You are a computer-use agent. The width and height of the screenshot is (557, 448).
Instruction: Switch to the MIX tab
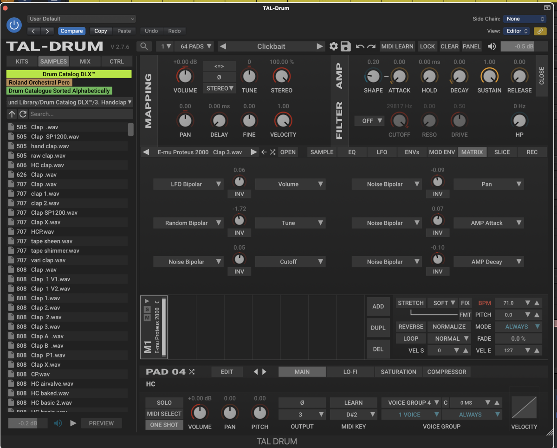[85, 61]
